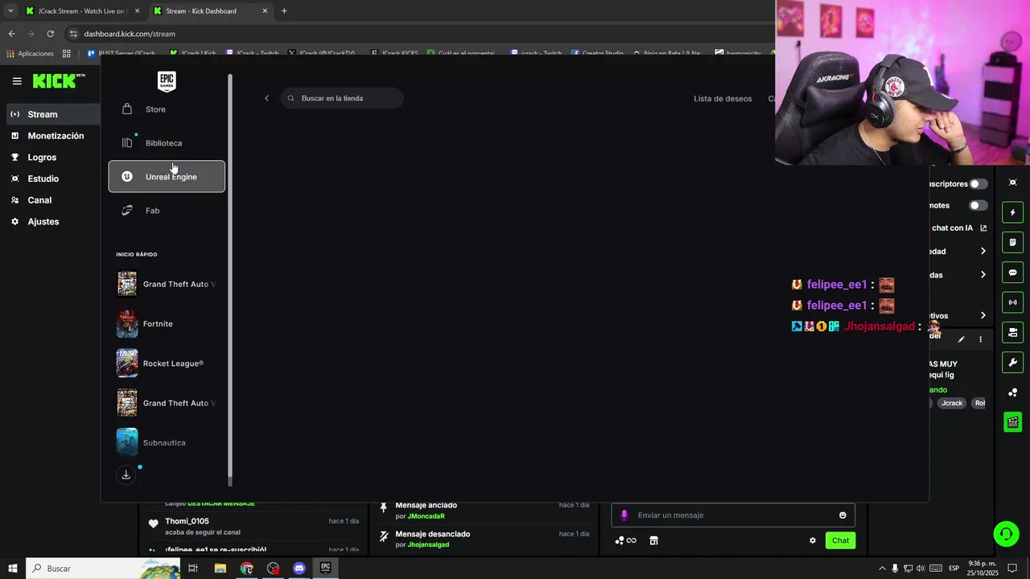This screenshot has height=579, width=1030.
Task: Expand the settings row ending in 'edad'
Action: pos(983,252)
